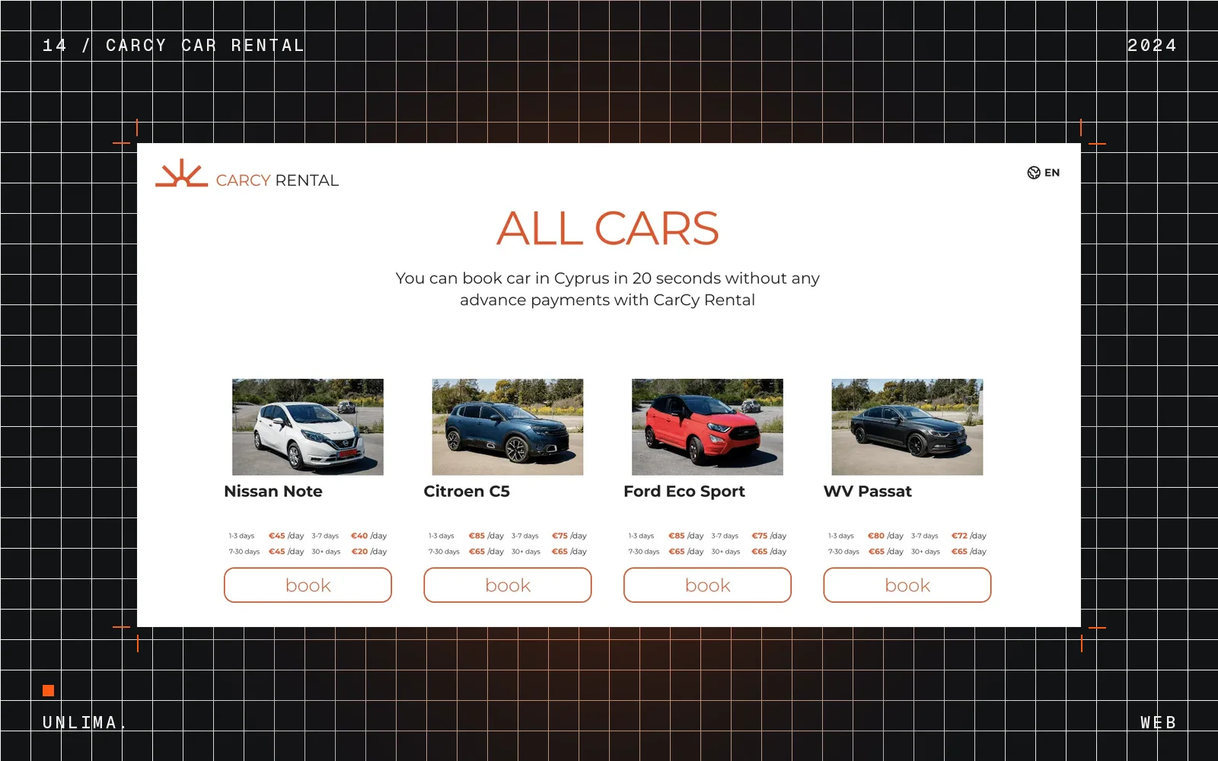Screen dimensions: 1218x761
Task: Click the ALL CARS heading
Action: coord(607,228)
